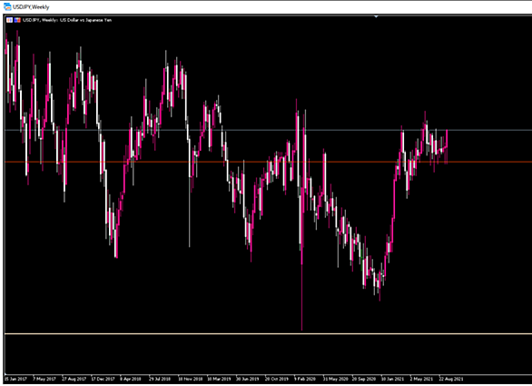Click the 20 Oct 2019 date label
532x386 pixels.
click(277, 379)
